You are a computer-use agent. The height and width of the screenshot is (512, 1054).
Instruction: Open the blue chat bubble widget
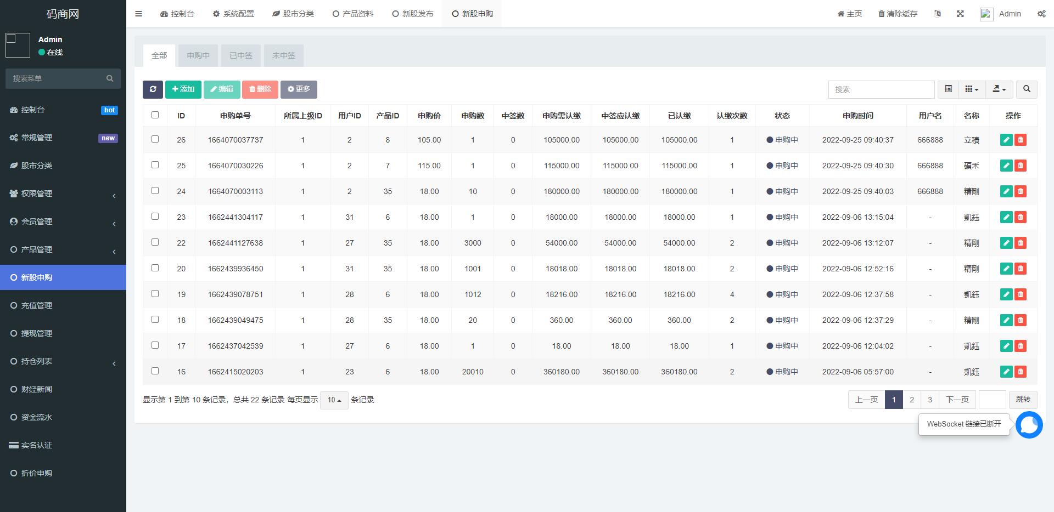point(1029,425)
